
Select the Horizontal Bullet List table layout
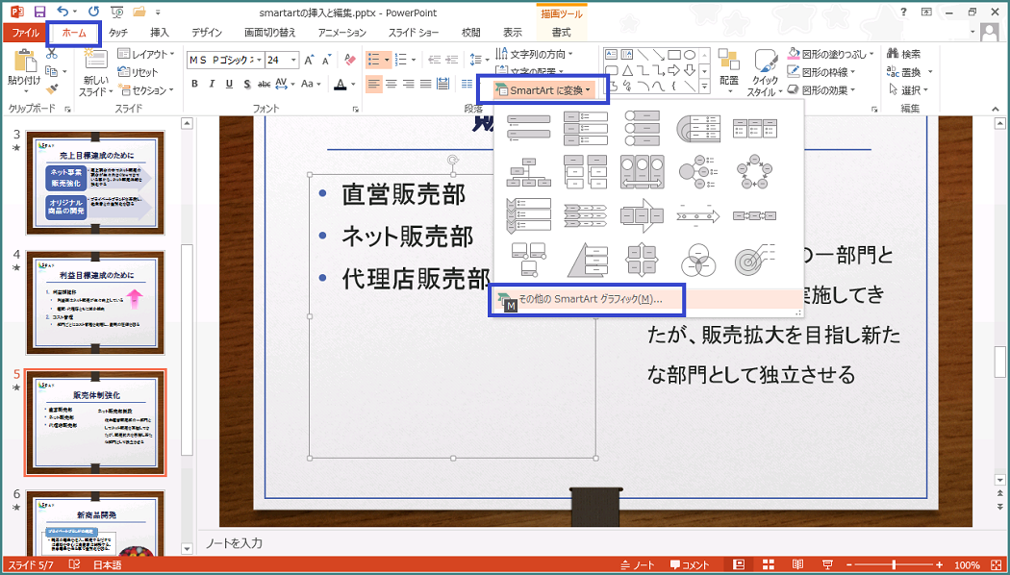[755, 128]
